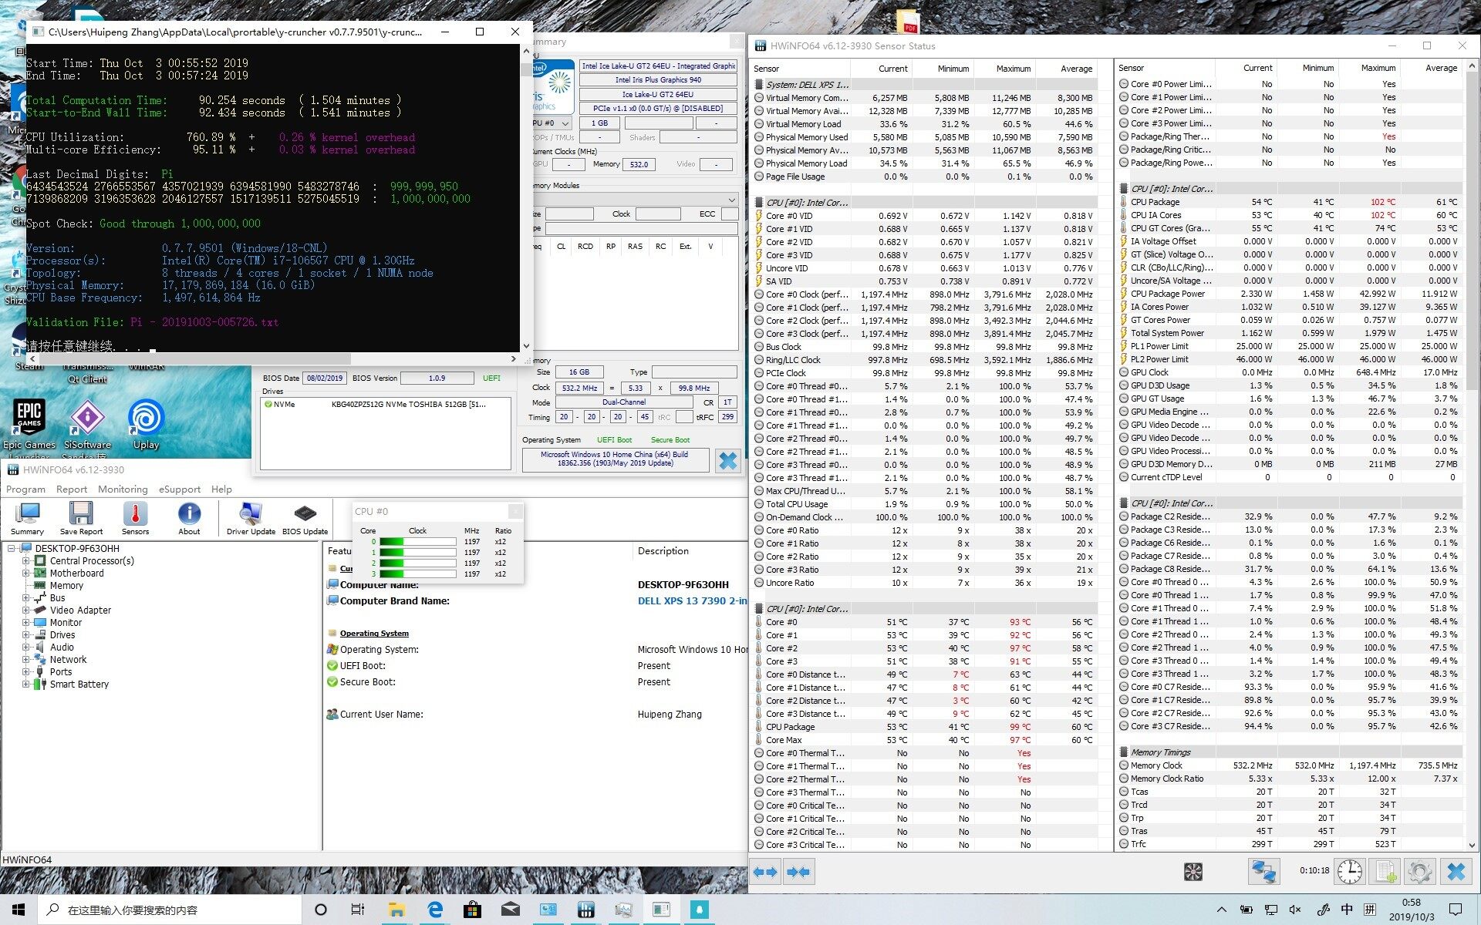
Task: Open the Monitoring menu in HWiNFO64
Action: [x=122, y=489]
